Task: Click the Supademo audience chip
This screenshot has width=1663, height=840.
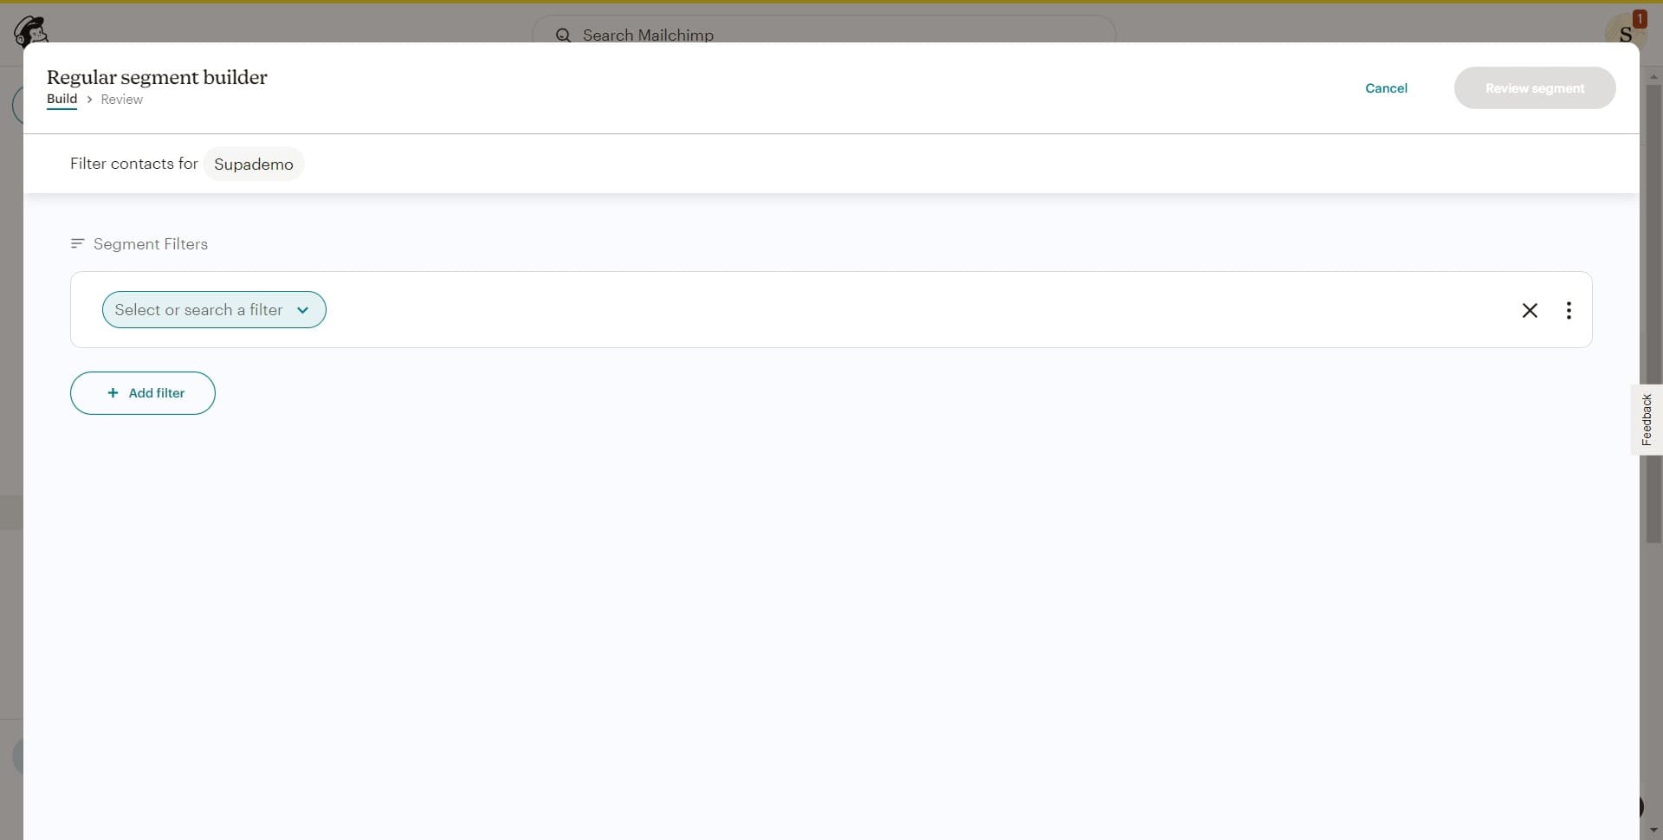Action: tap(253, 165)
